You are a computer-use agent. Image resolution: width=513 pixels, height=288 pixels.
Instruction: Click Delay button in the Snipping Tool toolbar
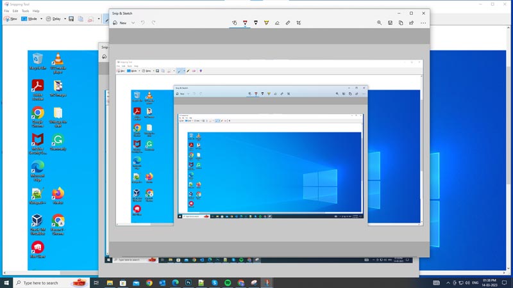point(54,19)
